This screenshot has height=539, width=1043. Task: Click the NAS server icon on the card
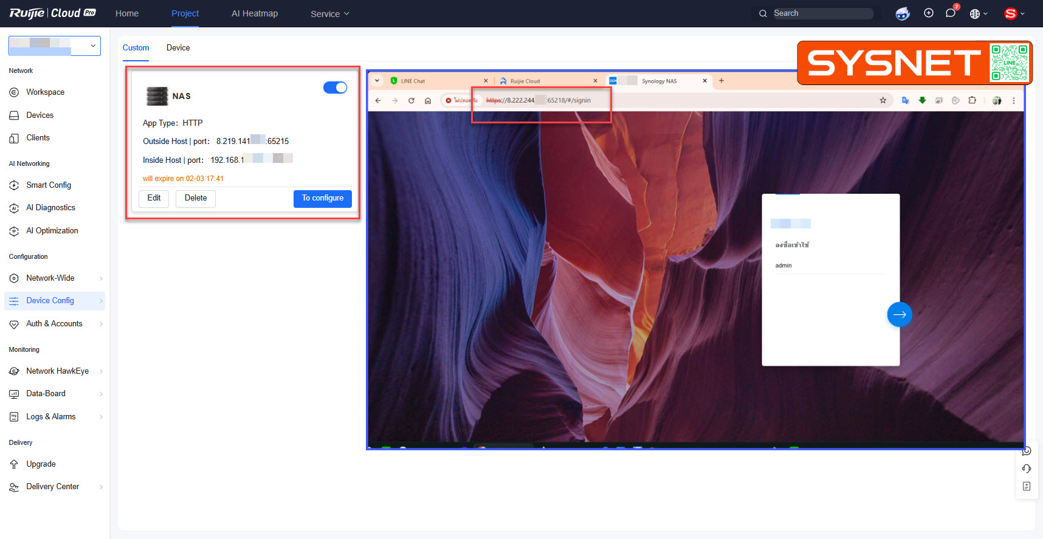click(x=157, y=96)
